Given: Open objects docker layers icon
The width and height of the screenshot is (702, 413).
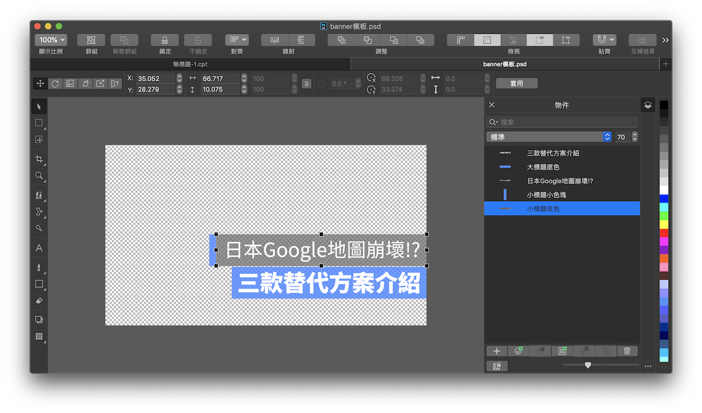Looking at the screenshot, I should click(648, 106).
